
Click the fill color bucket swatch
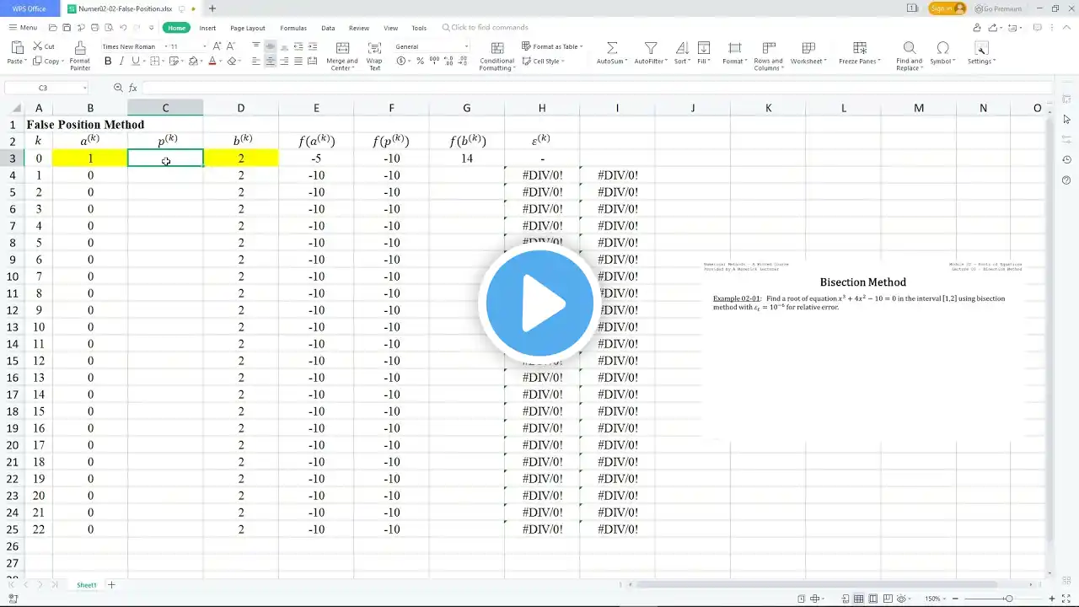pos(193,61)
